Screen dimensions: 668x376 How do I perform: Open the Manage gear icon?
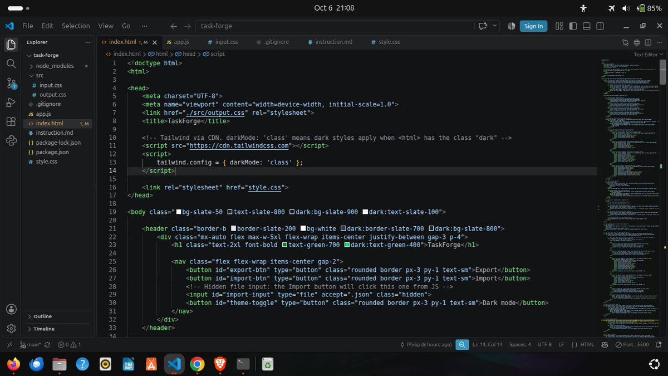pyautogui.click(x=11, y=329)
